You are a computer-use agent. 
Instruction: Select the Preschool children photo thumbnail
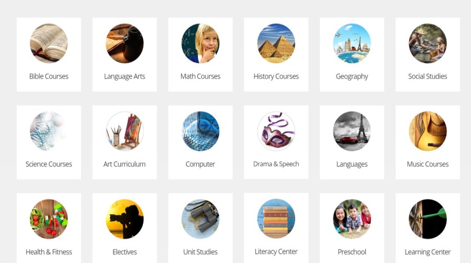click(x=352, y=219)
